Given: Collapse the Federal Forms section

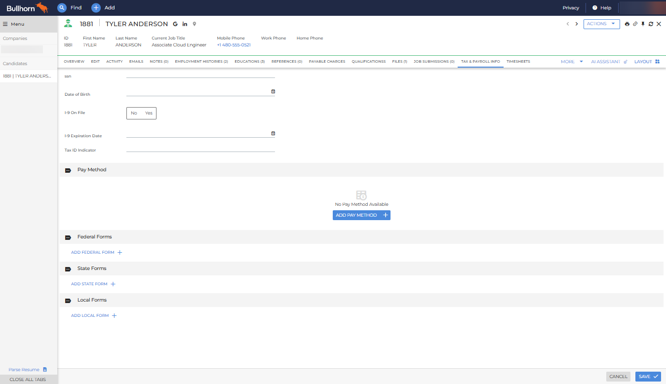Looking at the screenshot, I should point(68,237).
